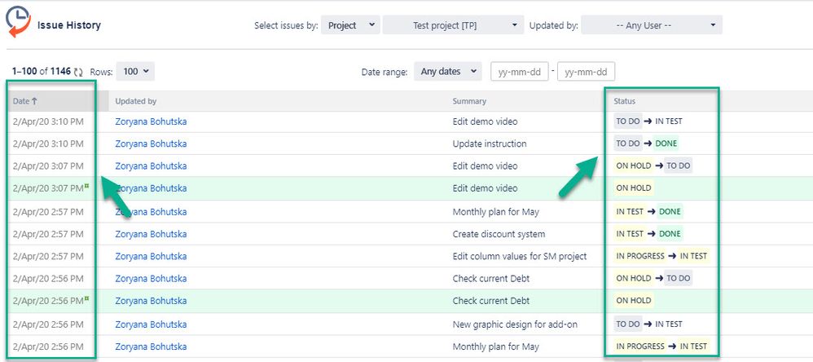The height and width of the screenshot is (362, 813).
Task: Click the start date yy-mm-dd field
Action: pos(519,72)
